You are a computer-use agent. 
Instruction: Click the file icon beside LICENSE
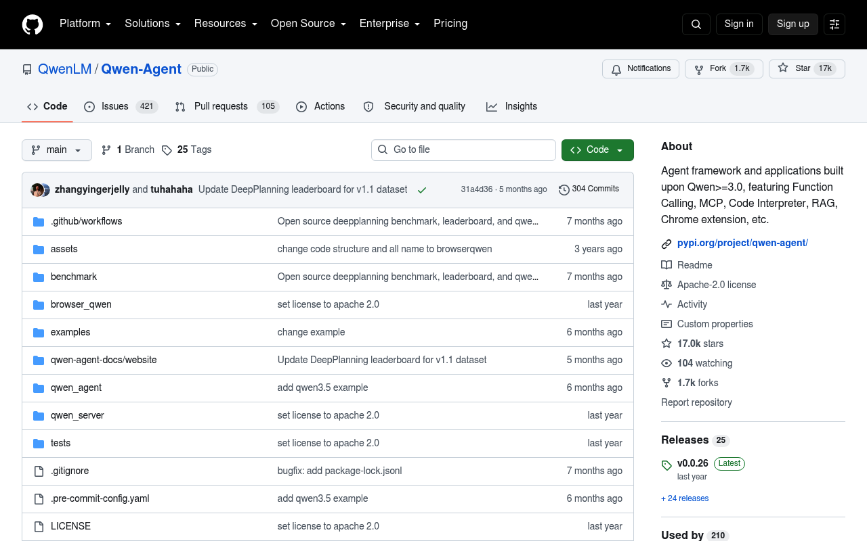click(x=39, y=527)
